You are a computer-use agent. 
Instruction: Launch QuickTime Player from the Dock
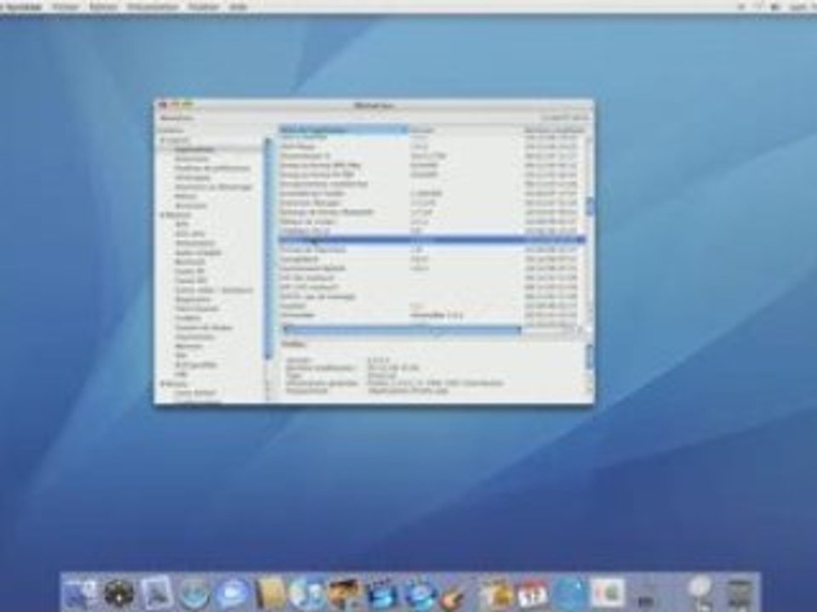click(570, 593)
